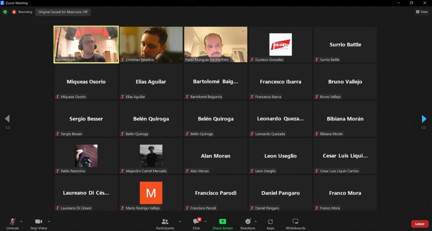Open the Reactions menu

(x=248, y=223)
